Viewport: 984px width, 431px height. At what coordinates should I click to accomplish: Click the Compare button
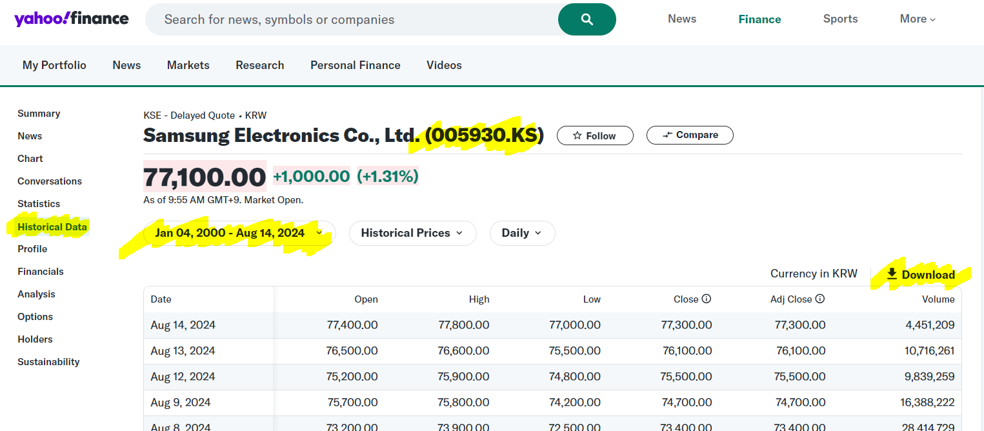point(690,135)
